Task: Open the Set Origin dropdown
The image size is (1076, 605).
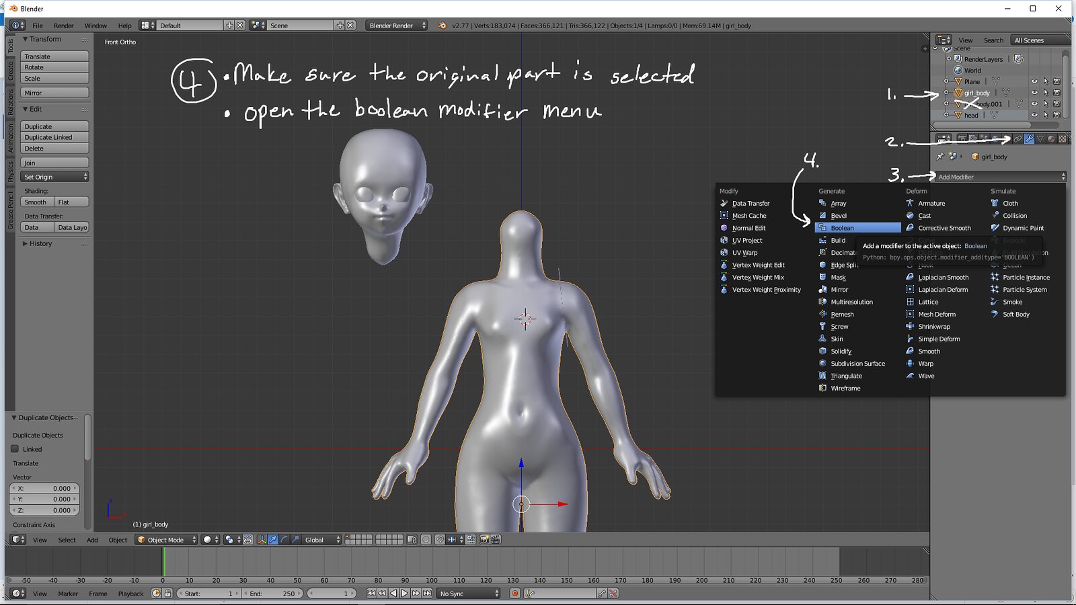Action: pyautogui.click(x=55, y=177)
